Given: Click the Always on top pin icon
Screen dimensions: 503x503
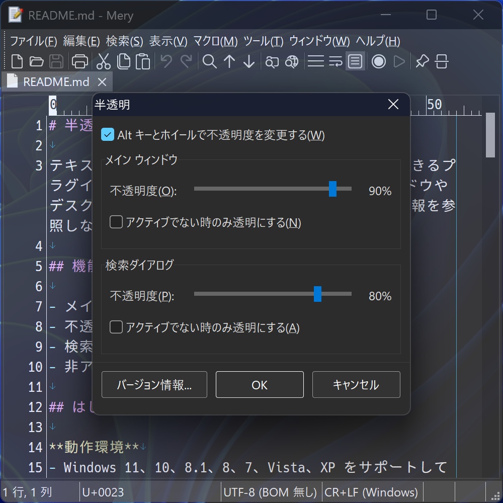Looking at the screenshot, I should (422, 61).
